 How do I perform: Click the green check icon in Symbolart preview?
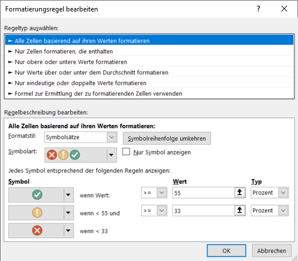[x=74, y=155]
